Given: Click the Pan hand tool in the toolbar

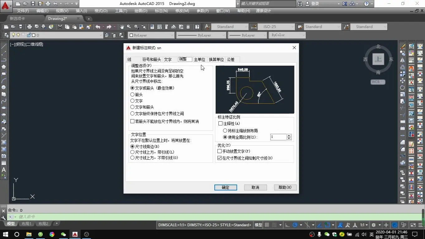Looking at the screenshot, I should click(122, 27).
